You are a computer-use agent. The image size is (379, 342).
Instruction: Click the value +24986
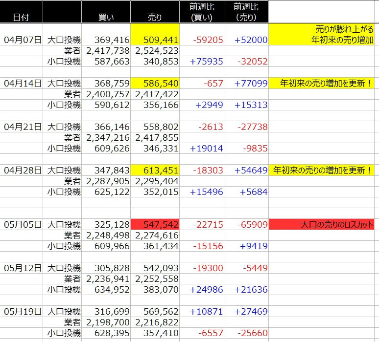click(x=207, y=290)
